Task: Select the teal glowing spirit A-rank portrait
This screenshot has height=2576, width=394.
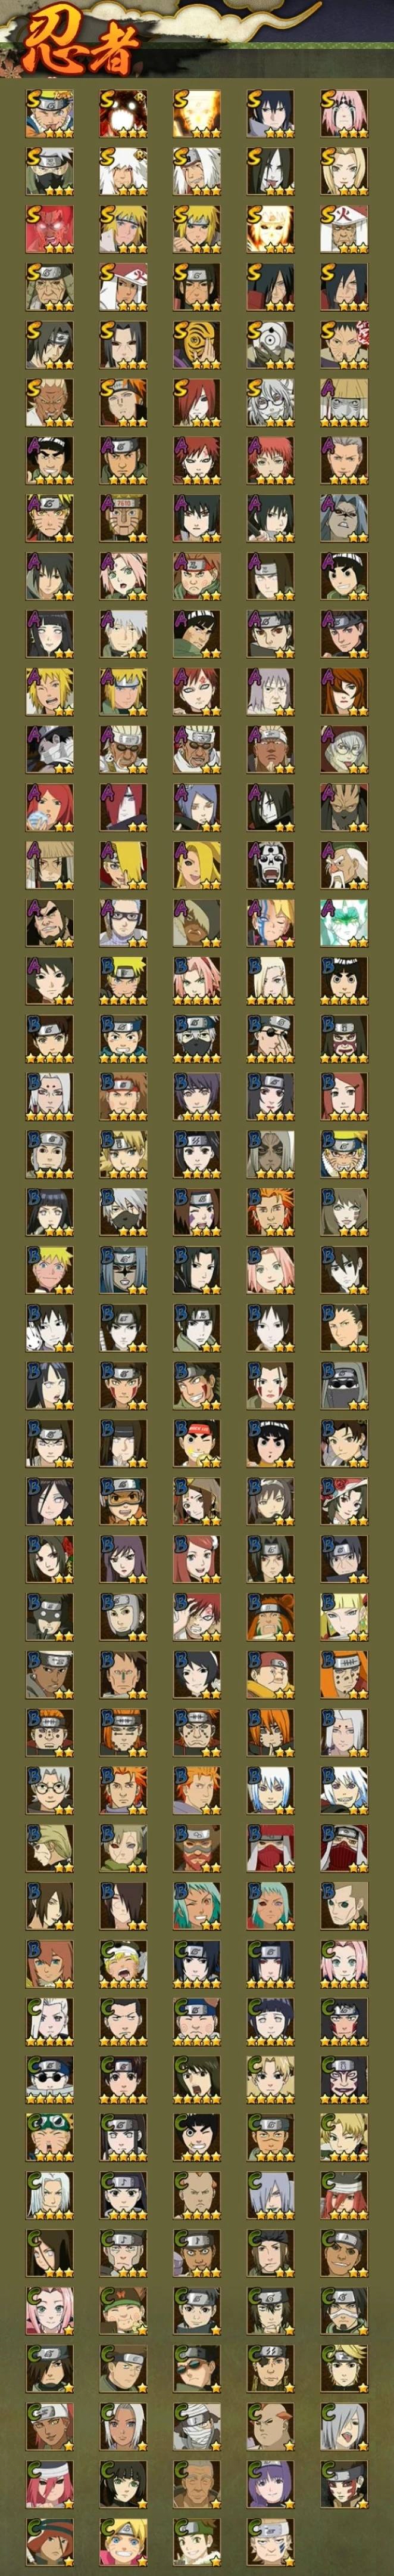Action: (343, 922)
